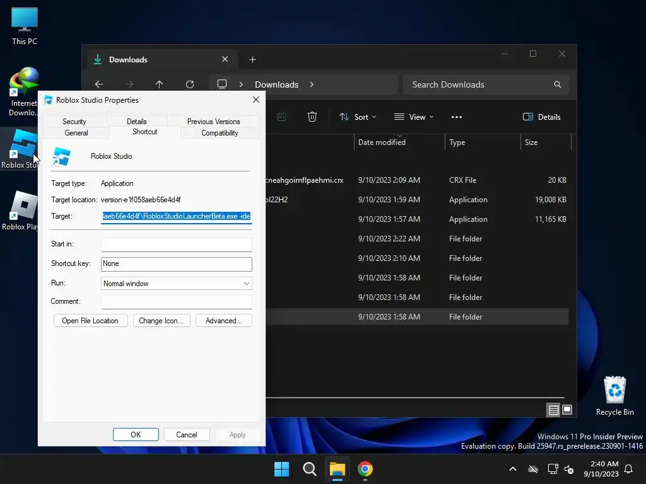Select the Shortcut tab

click(x=144, y=132)
